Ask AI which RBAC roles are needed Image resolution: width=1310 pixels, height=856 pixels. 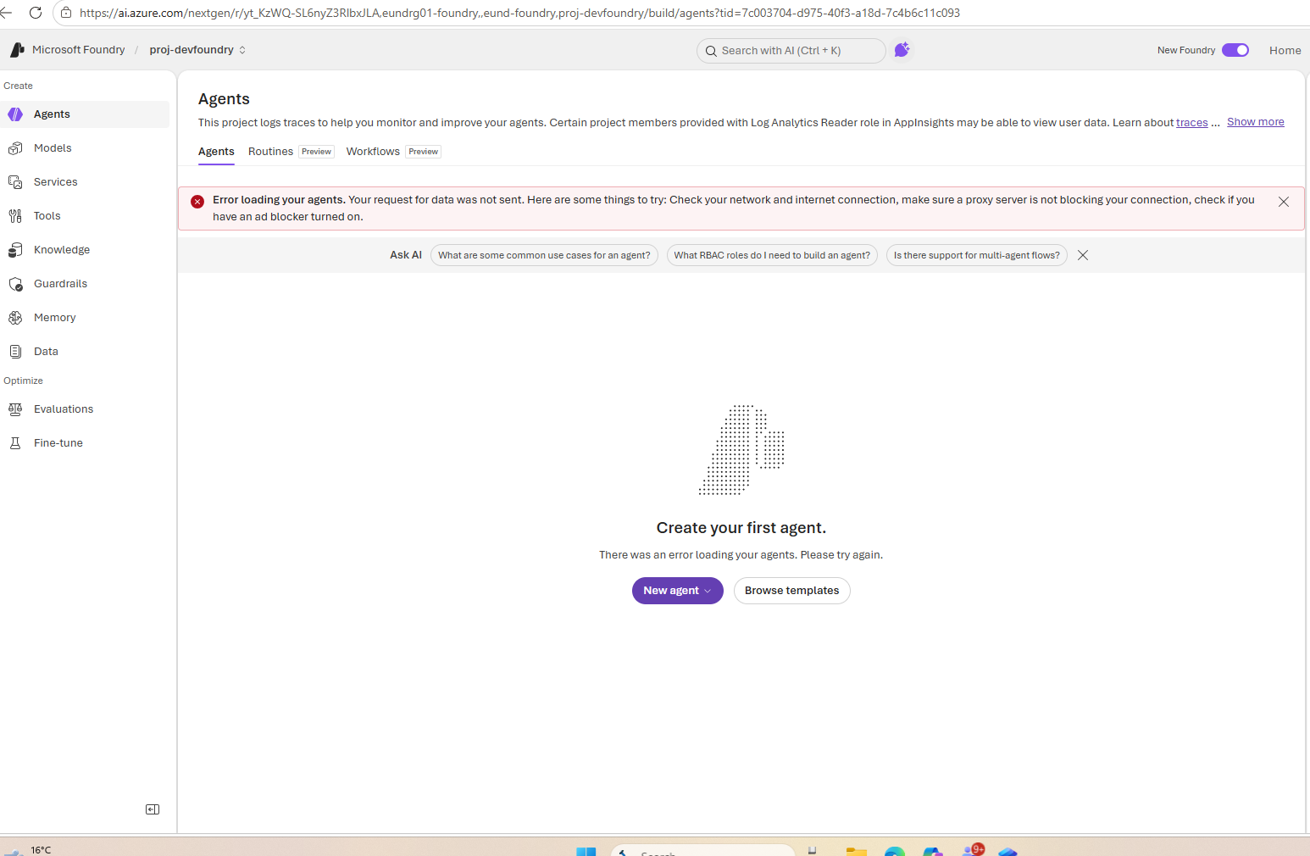click(772, 255)
